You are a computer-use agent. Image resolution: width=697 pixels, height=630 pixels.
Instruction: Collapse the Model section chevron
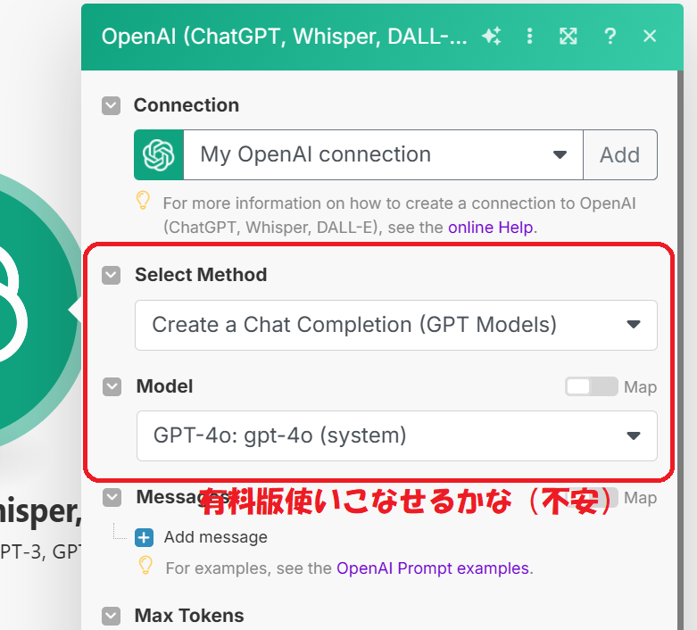click(x=112, y=386)
